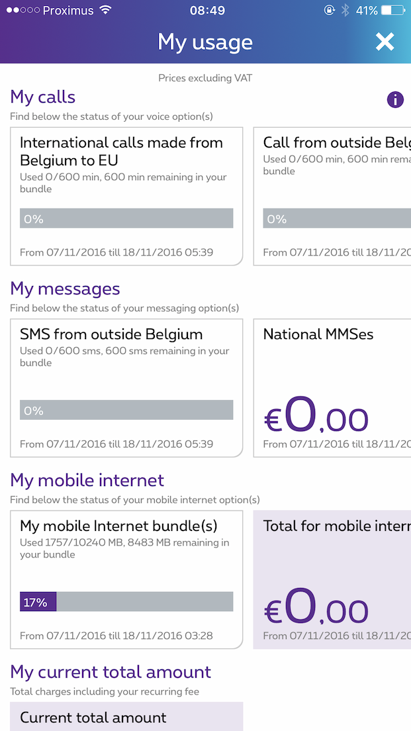Open Total for mobile internet card
Screen dimensions: 411x731
[332, 579]
